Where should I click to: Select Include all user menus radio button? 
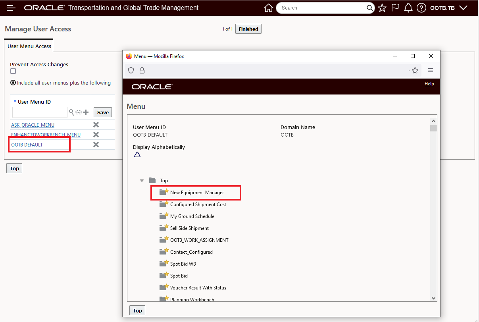(13, 83)
